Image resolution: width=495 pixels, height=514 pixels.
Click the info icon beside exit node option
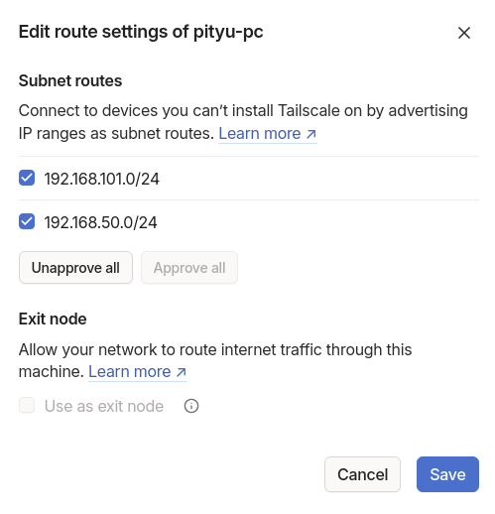click(191, 406)
